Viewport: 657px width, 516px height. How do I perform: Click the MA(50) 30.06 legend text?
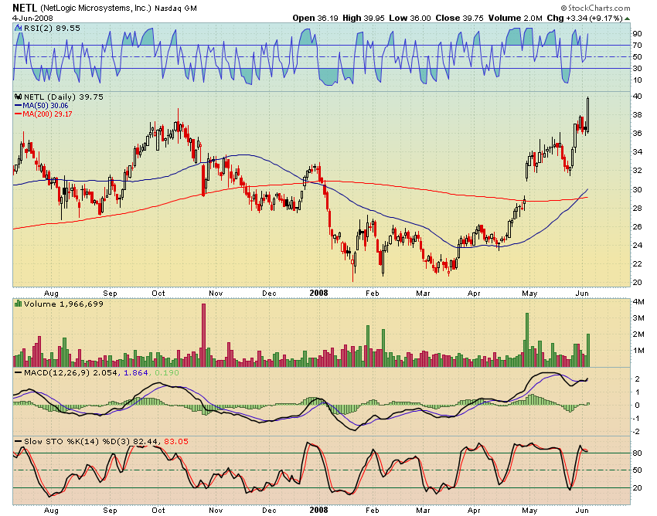[x=46, y=106]
